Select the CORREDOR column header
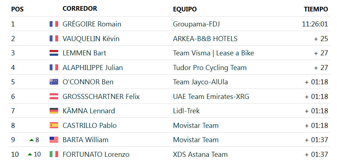Image resolution: width=337 pixels, height=160 pixels. (x=80, y=9)
